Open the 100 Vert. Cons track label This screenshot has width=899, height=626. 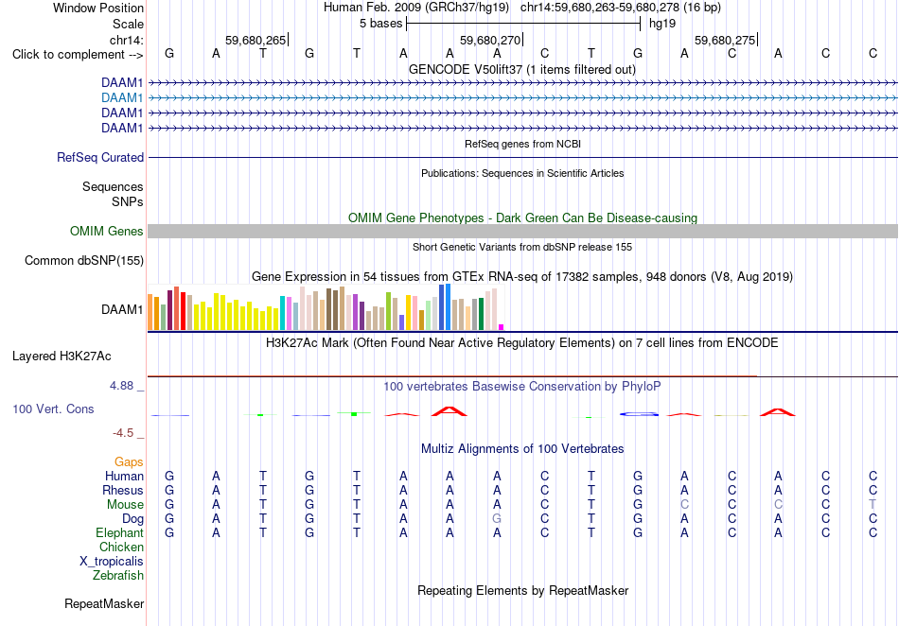[53, 409]
